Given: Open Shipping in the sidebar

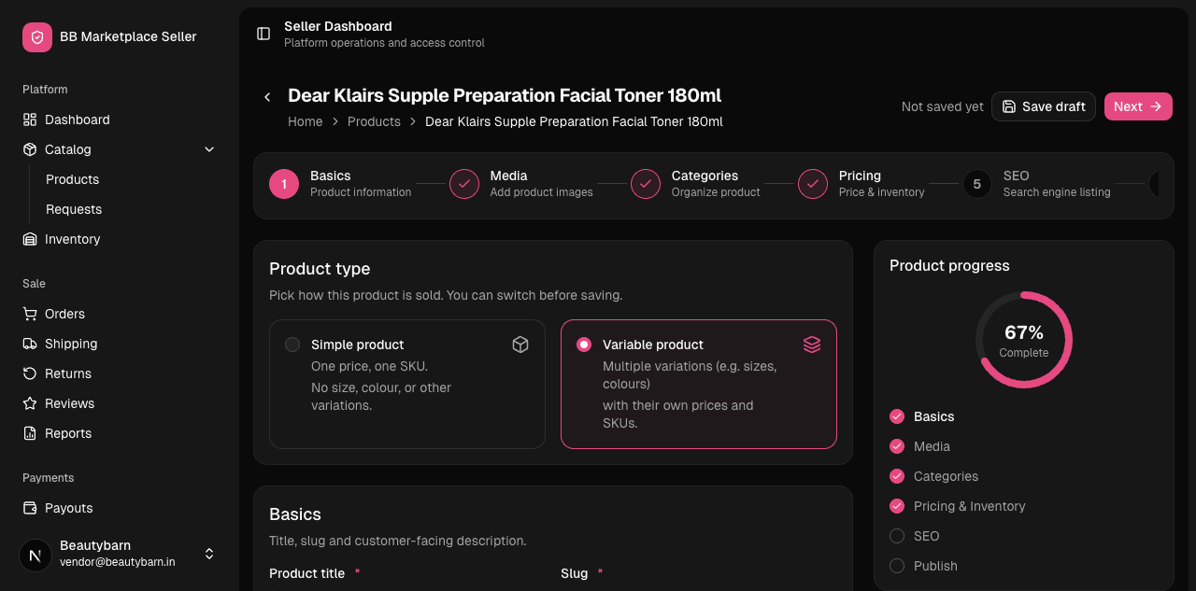Looking at the screenshot, I should 120,344.
